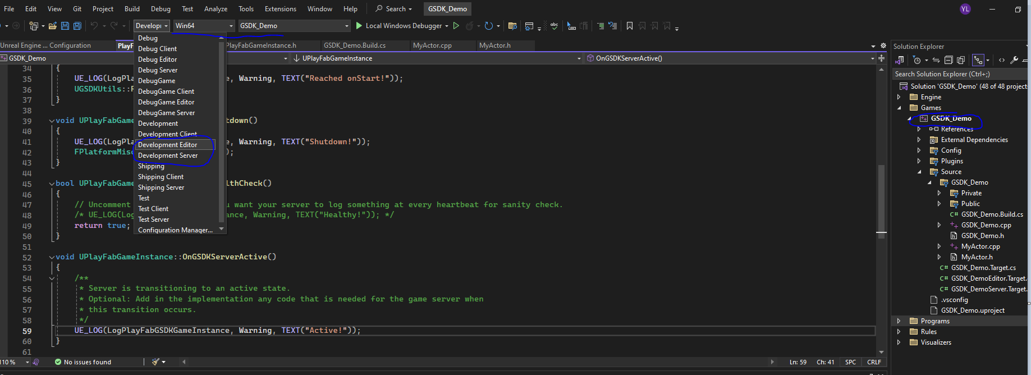Click the blue Restart icon
This screenshot has width=1031, height=375.
pos(489,26)
